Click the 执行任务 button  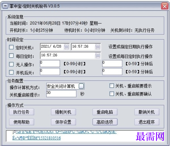pyautogui.click(x=22, y=112)
